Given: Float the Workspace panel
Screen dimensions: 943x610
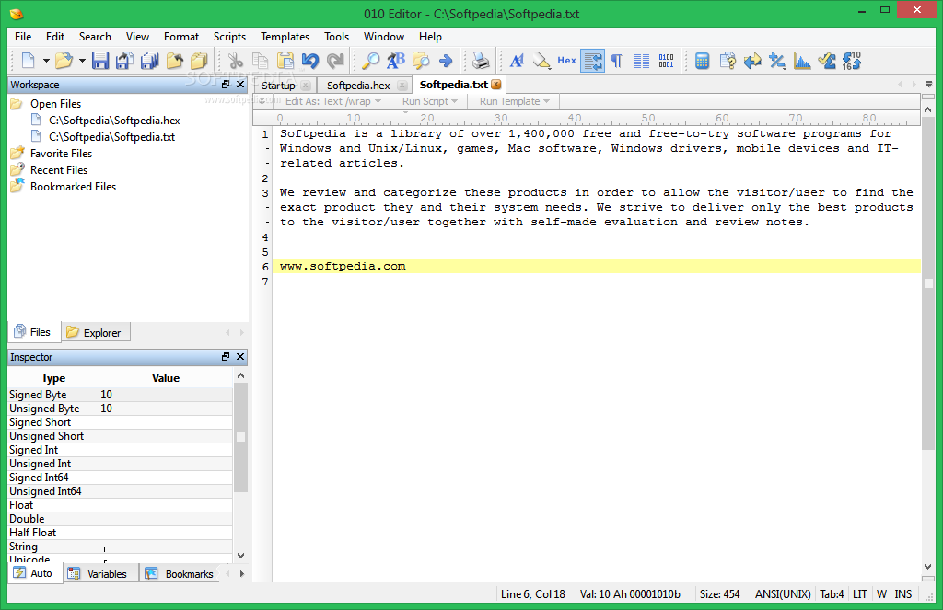Looking at the screenshot, I should tap(226, 85).
